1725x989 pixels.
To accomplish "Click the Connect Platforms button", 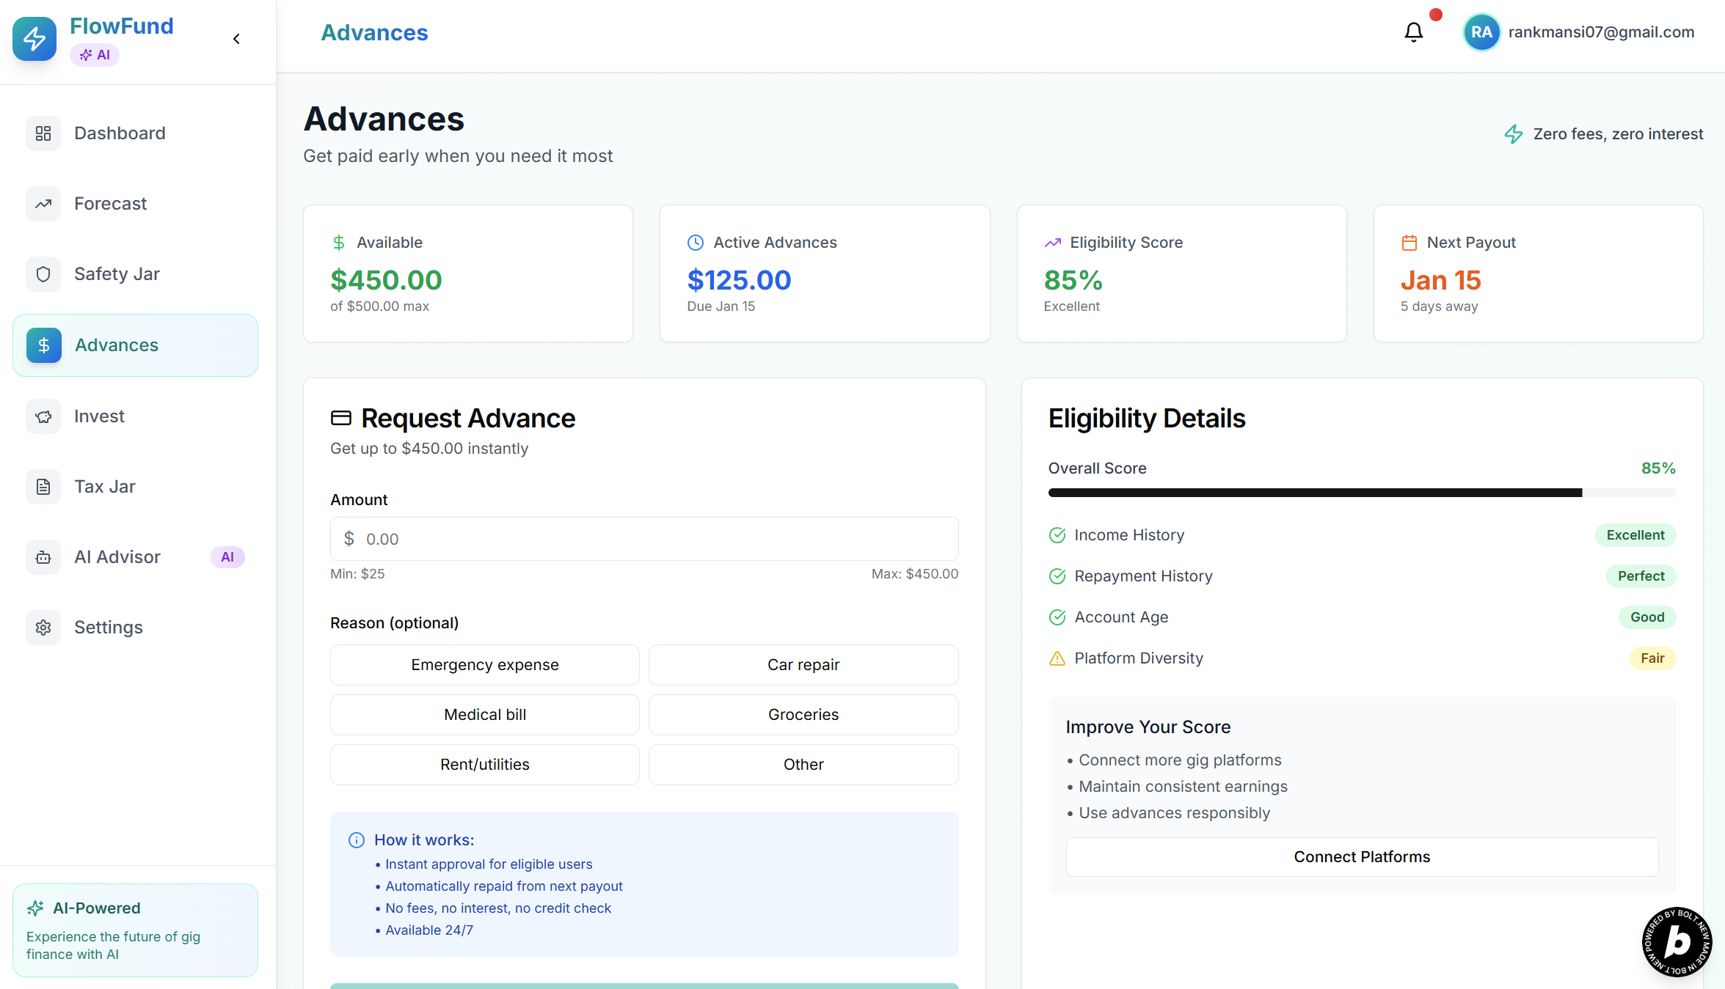I will pyautogui.click(x=1361, y=857).
